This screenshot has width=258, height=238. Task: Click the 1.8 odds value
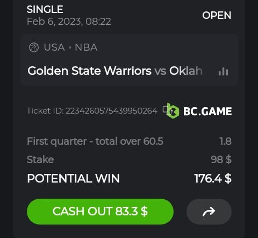tap(225, 141)
